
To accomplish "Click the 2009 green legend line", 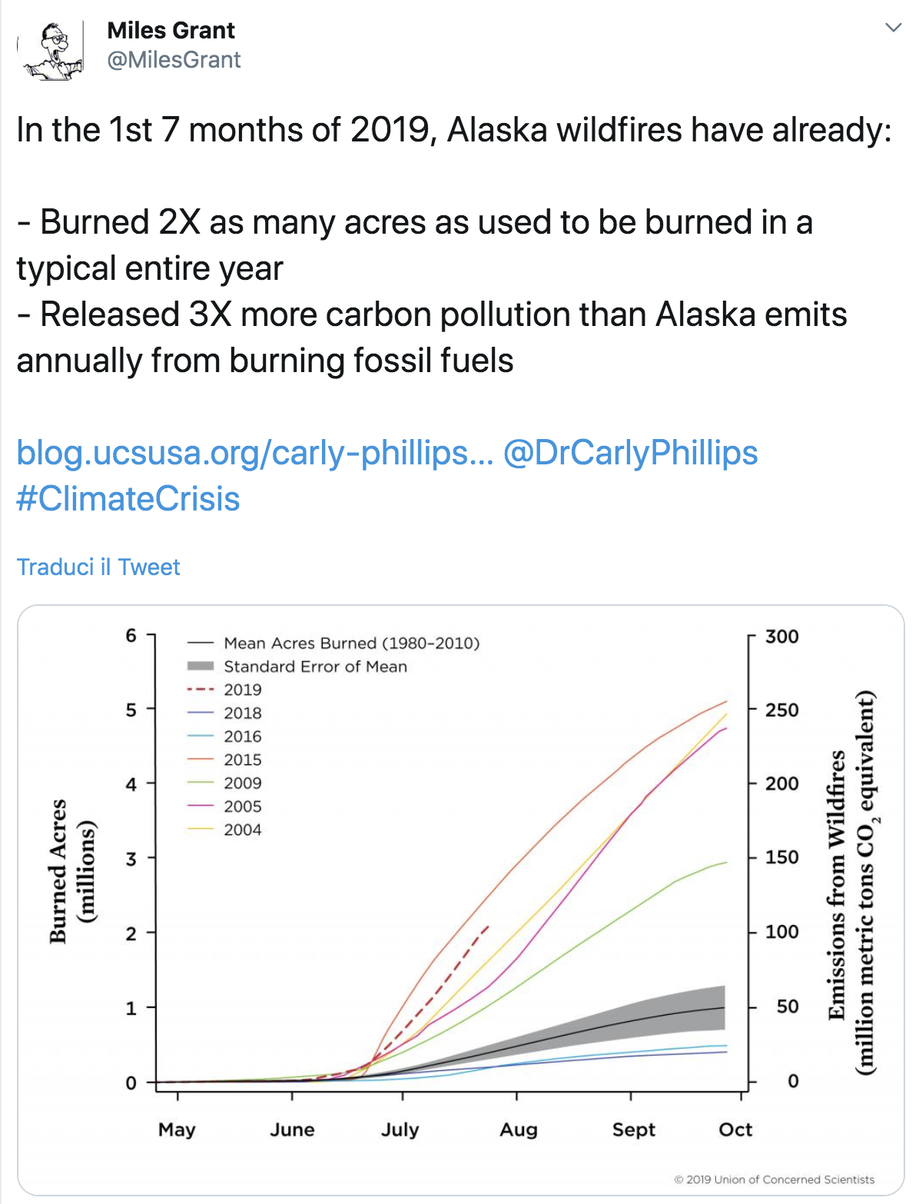I will (200, 783).
